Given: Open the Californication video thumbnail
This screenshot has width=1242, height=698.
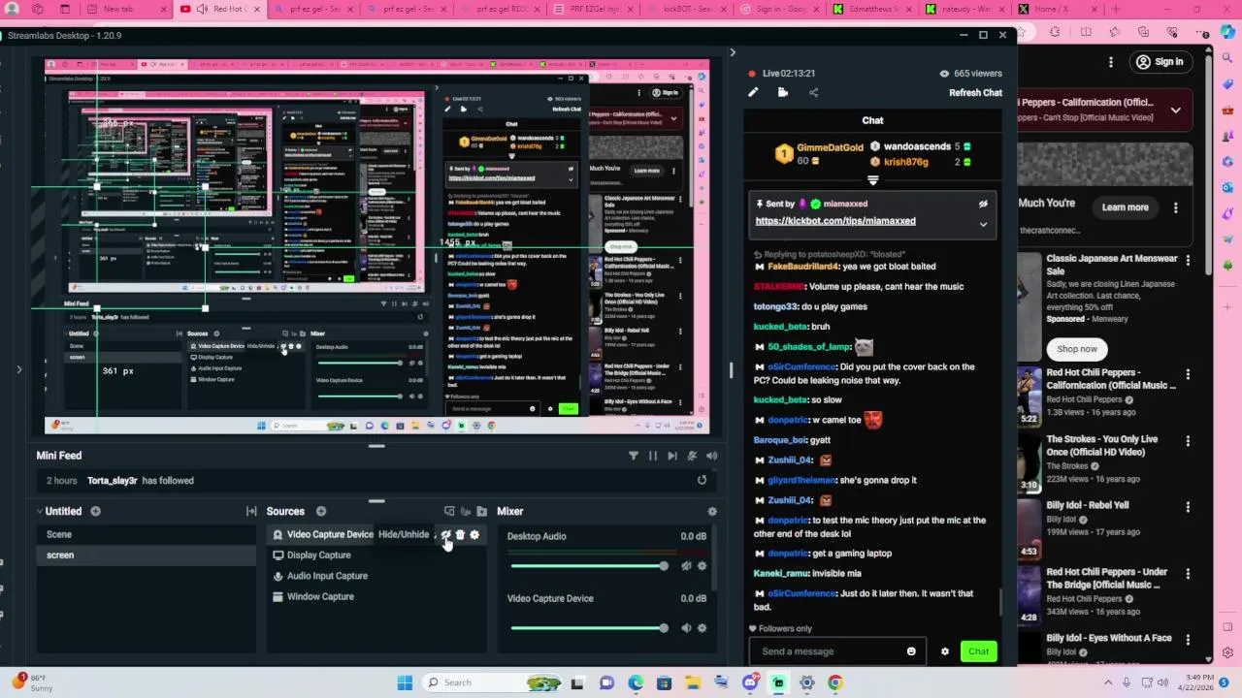Looking at the screenshot, I should [1029, 397].
